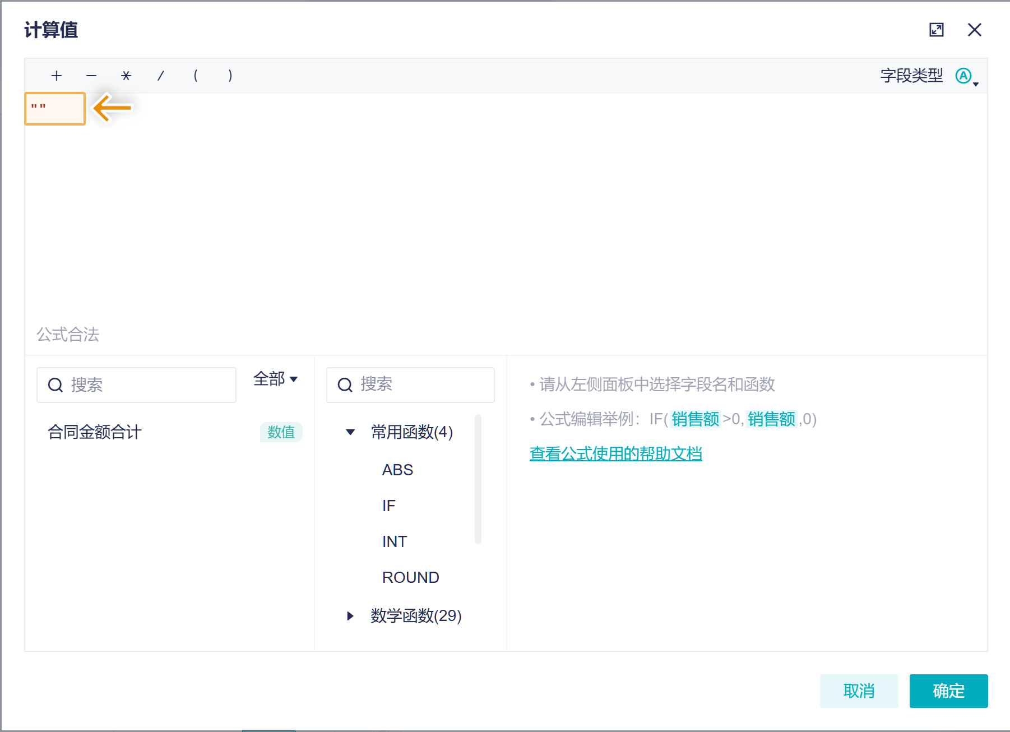1010x732 pixels.
Task: Click the function search magnifier icon
Action: [x=345, y=385]
